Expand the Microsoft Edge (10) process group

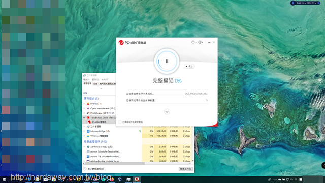84,131
